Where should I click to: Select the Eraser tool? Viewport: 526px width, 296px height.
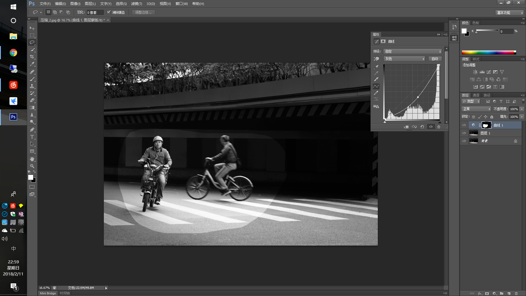click(x=32, y=100)
